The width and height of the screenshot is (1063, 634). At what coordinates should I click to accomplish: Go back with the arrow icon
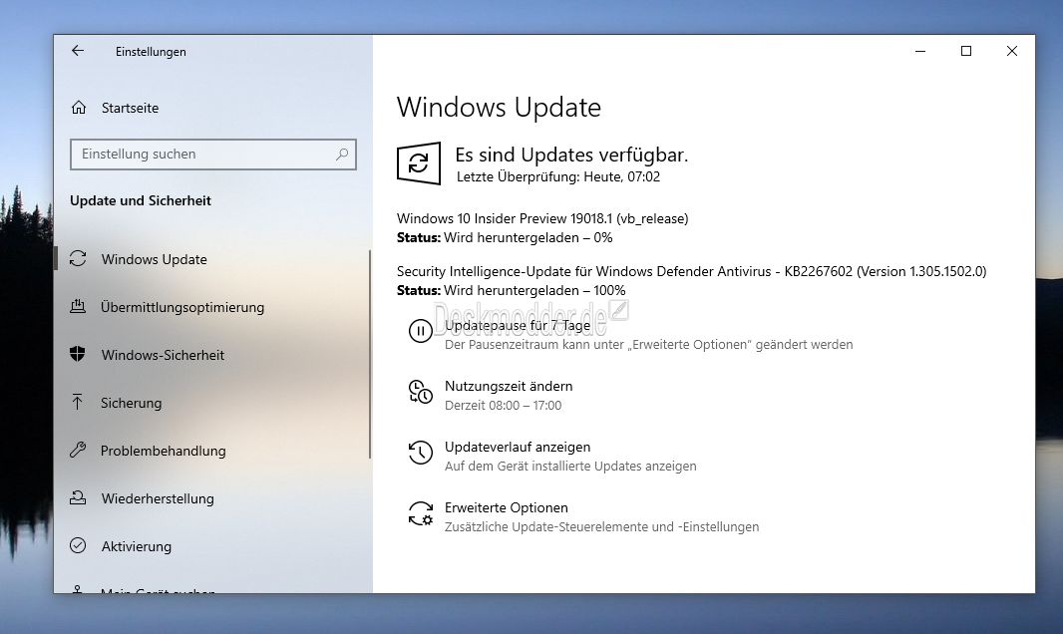pyautogui.click(x=78, y=51)
